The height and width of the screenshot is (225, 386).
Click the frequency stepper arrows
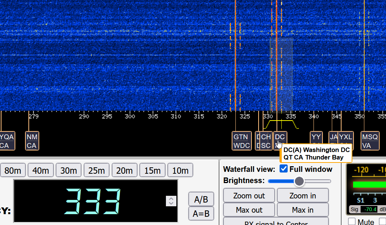click(x=171, y=201)
